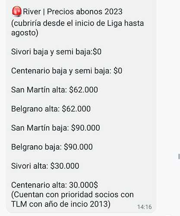Screen dimensions: 180x216
Task: Click the $0 price after Sivori baja
Action: pos(97,52)
